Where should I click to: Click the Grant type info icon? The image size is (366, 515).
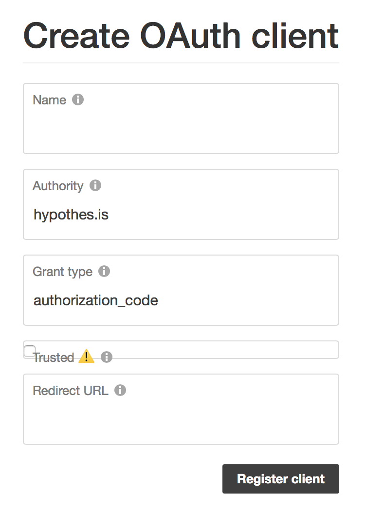tap(104, 271)
